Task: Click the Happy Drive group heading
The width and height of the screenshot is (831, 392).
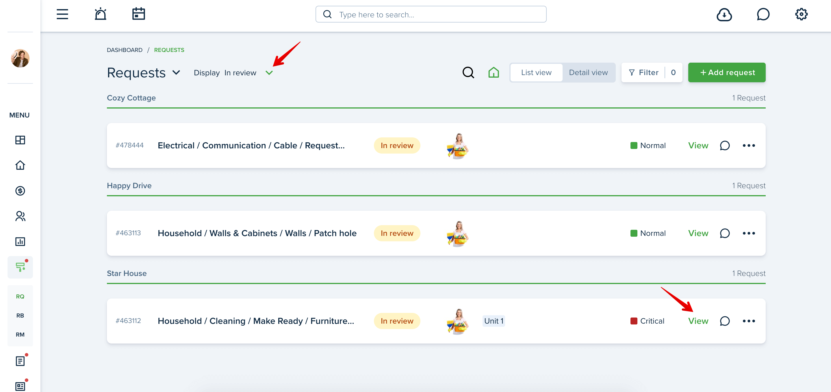Action: [129, 185]
